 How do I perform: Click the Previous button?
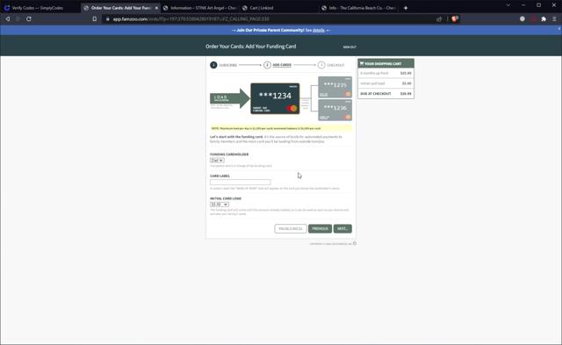320,228
